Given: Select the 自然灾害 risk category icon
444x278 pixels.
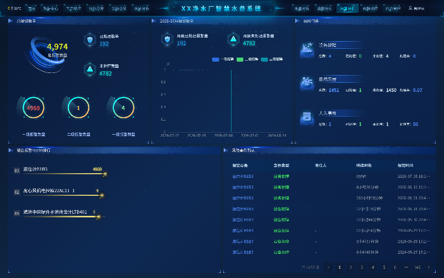Looking at the screenshot, I should [307, 84].
